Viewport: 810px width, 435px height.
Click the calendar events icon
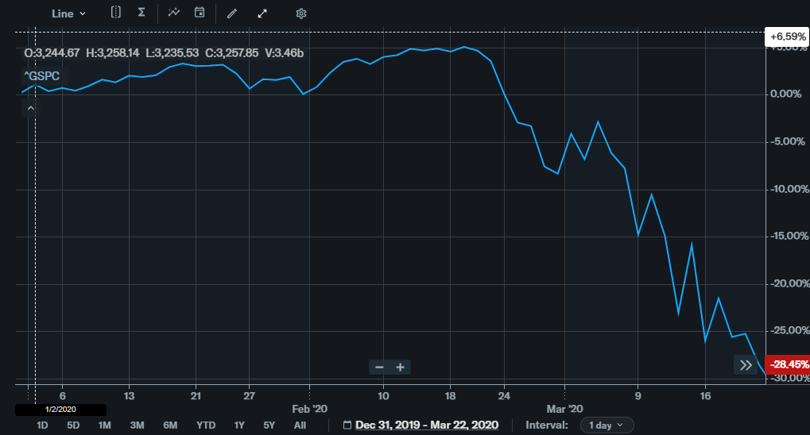200,13
